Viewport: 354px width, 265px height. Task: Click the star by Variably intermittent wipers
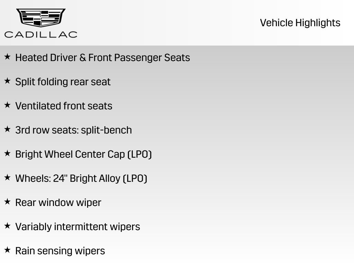7,226
